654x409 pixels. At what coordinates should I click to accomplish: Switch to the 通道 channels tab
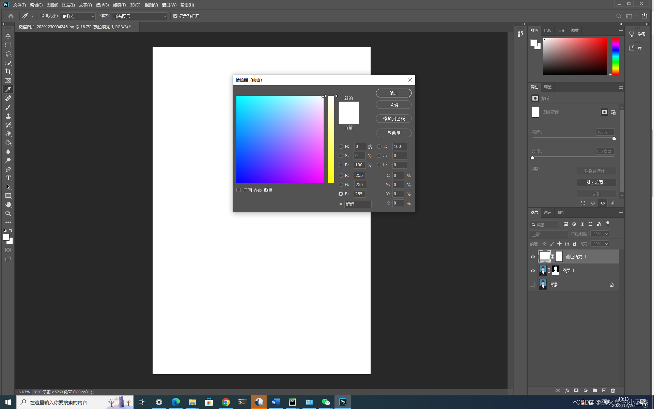coord(547,212)
